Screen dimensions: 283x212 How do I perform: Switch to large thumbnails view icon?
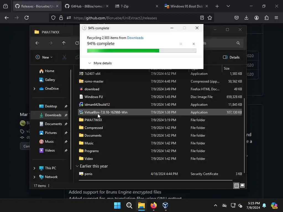[x=242, y=185]
